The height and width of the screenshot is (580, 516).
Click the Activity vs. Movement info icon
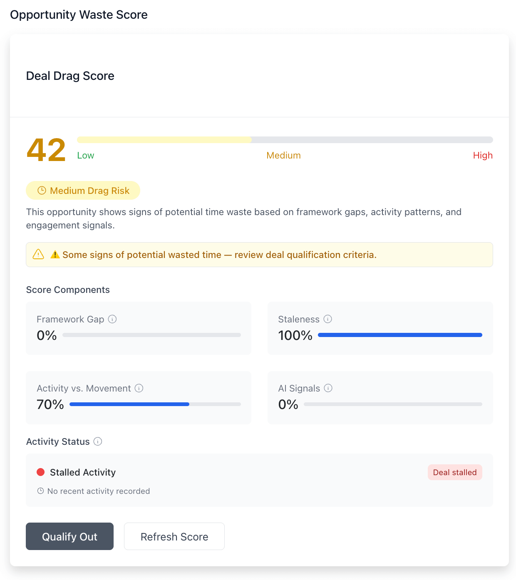(139, 388)
